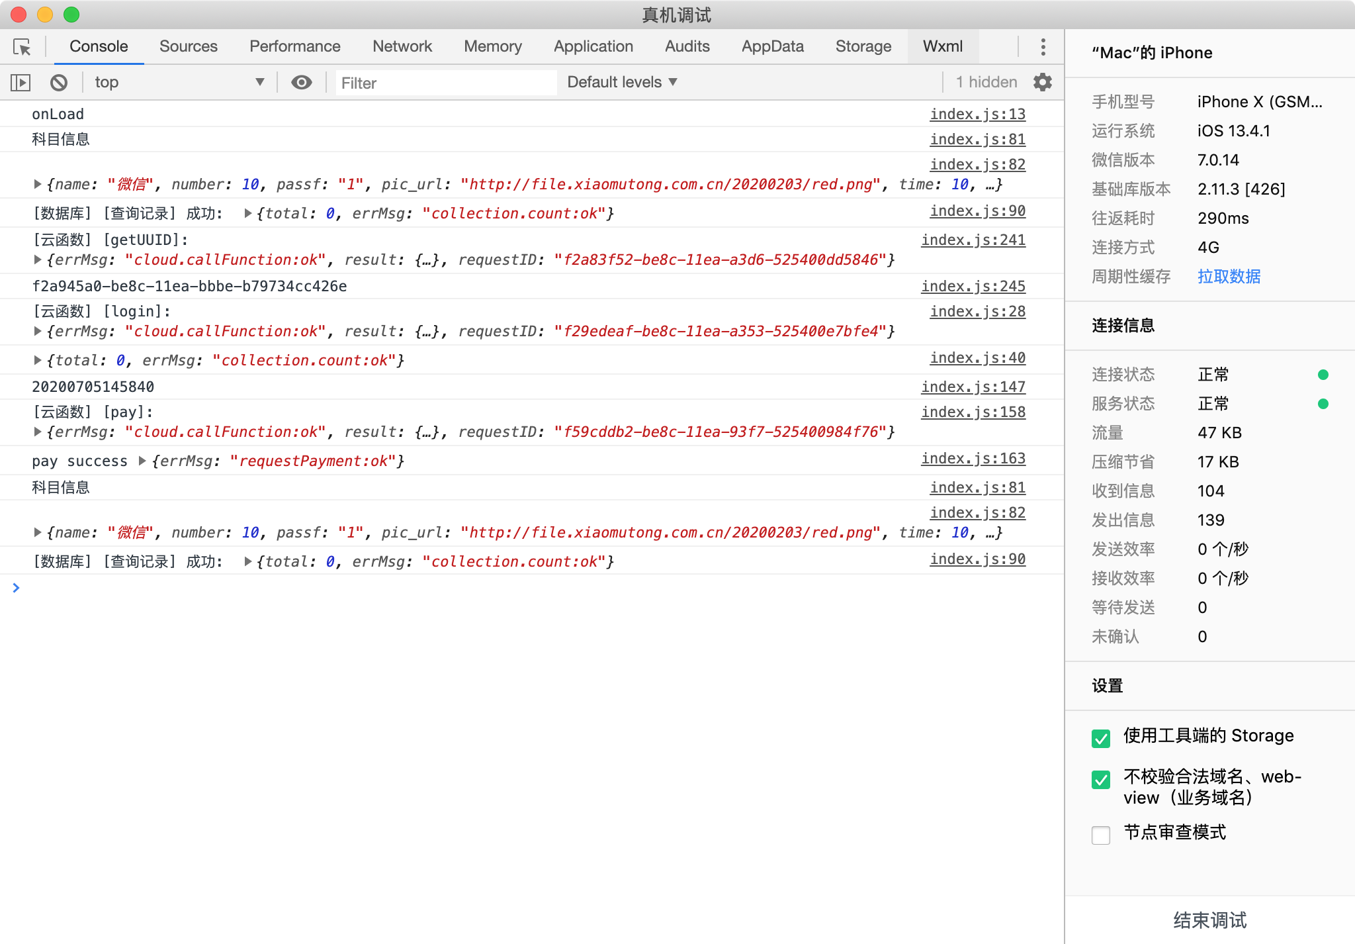Screen dimensions: 1355x944
Task: Click the macOS green fullscreen button
Action: [x=71, y=15]
